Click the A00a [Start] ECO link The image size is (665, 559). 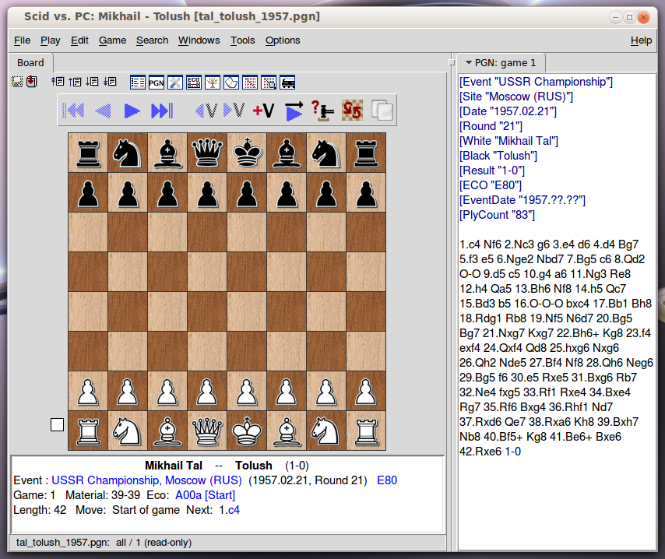tap(206, 495)
